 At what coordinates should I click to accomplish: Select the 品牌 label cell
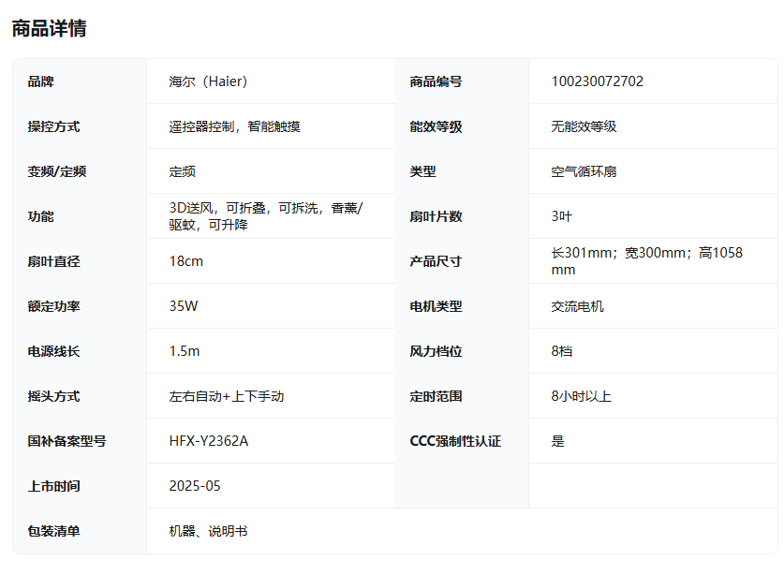click(40, 81)
